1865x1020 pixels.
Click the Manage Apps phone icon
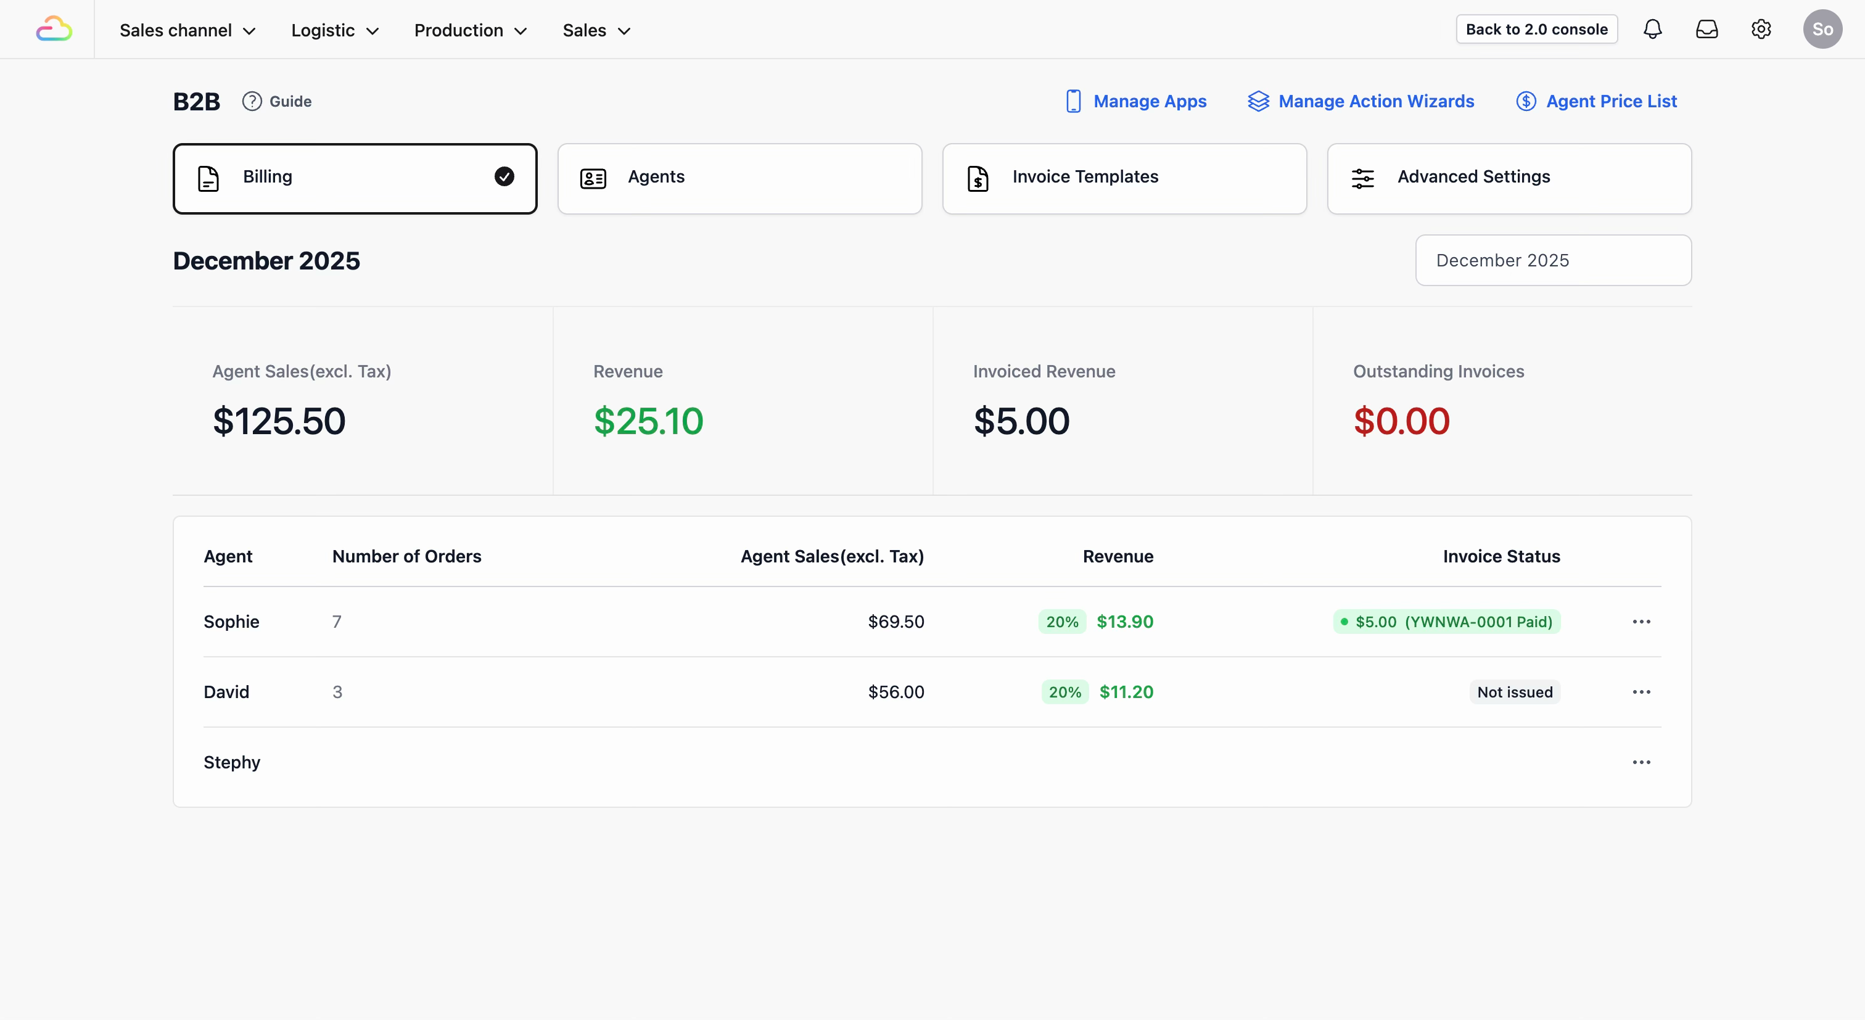pyautogui.click(x=1073, y=101)
